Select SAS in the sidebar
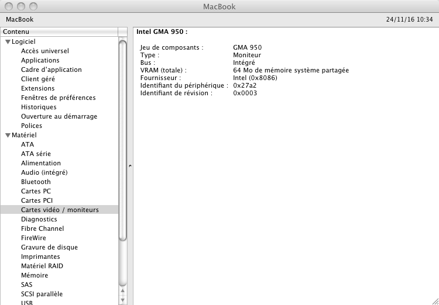 tap(26, 285)
